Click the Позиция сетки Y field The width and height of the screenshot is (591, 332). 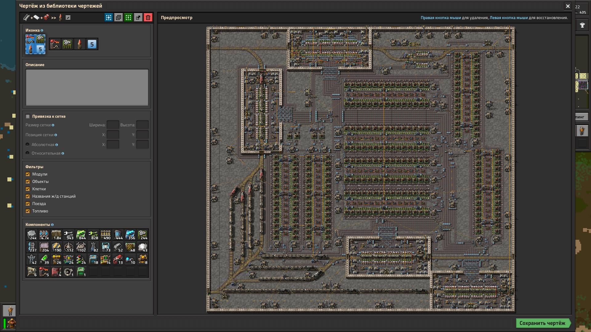click(x=143, y=135)
